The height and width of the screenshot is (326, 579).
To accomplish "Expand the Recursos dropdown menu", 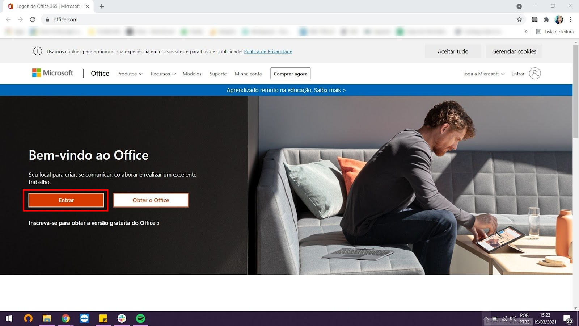I will [163, 74].
